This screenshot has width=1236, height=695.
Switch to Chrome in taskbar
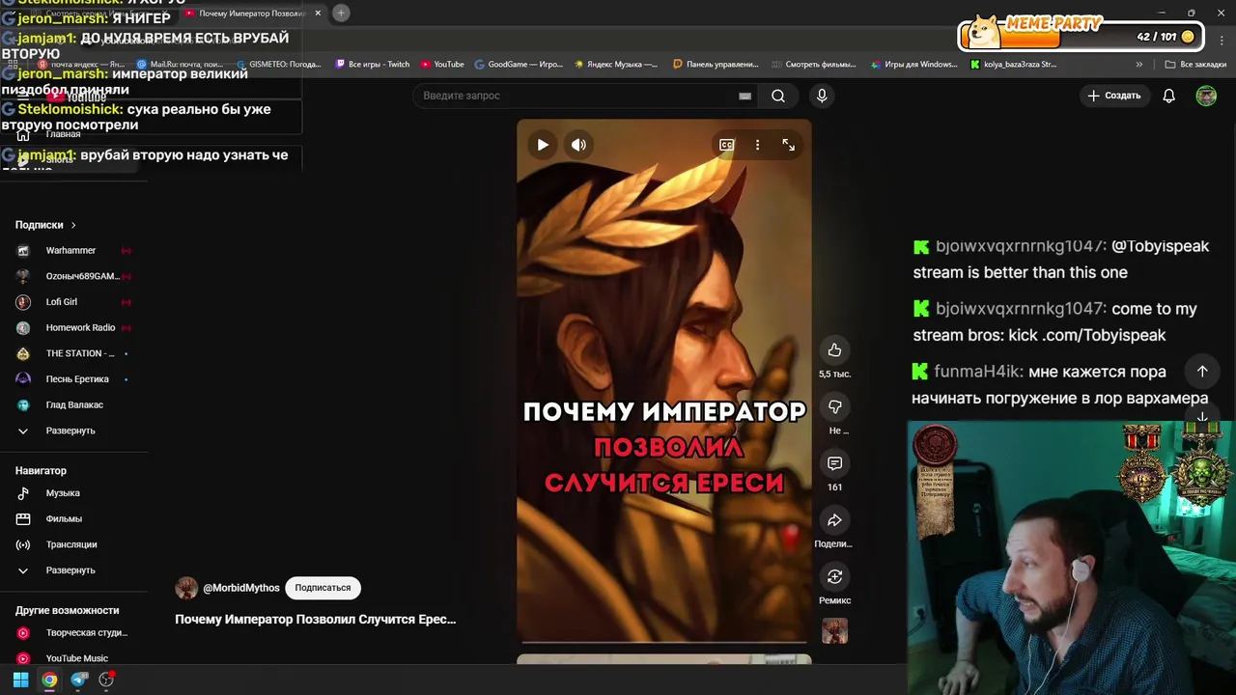(x=49, y=680)
